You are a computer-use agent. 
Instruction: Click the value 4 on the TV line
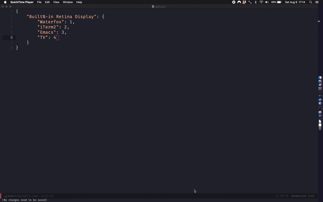coord(55,37)
